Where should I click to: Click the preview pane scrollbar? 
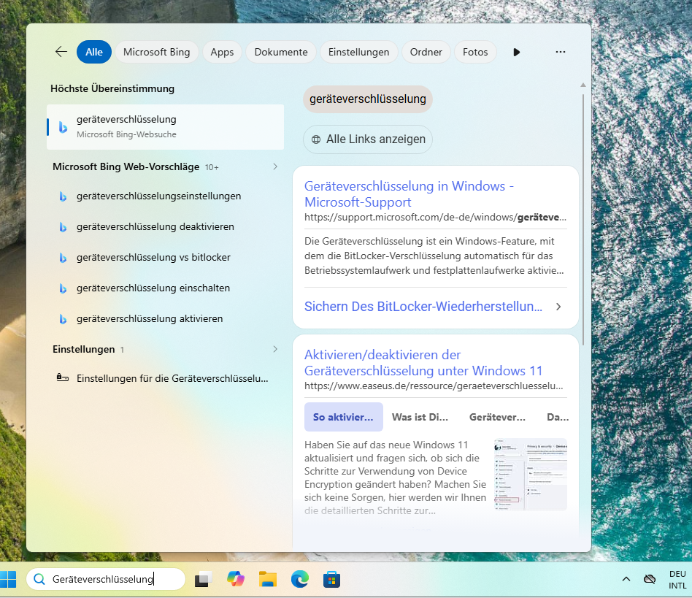[x=583, y=219]
